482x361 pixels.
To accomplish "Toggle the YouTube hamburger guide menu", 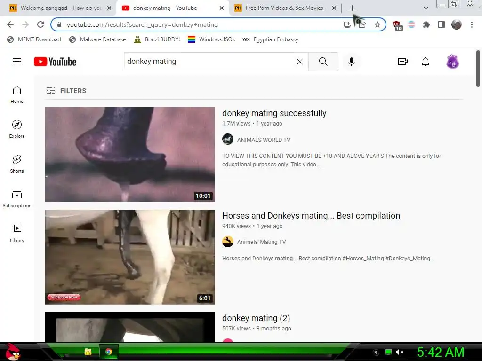I will [x=17, y=62].
